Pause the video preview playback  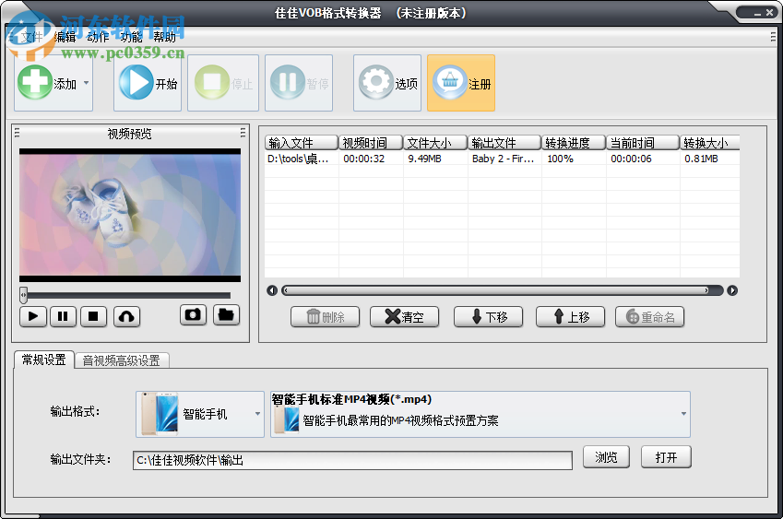click(63, 316)
